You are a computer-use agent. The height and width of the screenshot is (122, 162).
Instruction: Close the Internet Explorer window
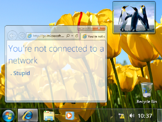[x=99, y=28]
